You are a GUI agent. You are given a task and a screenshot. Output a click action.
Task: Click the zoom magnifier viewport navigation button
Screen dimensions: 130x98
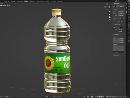click(110, 12)
